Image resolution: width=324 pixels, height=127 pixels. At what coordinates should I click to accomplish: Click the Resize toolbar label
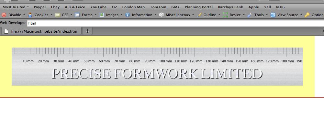pyautogui.click(x=235, y=15)
